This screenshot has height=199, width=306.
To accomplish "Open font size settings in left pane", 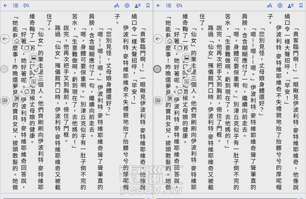I will click(x=116, y=6).
